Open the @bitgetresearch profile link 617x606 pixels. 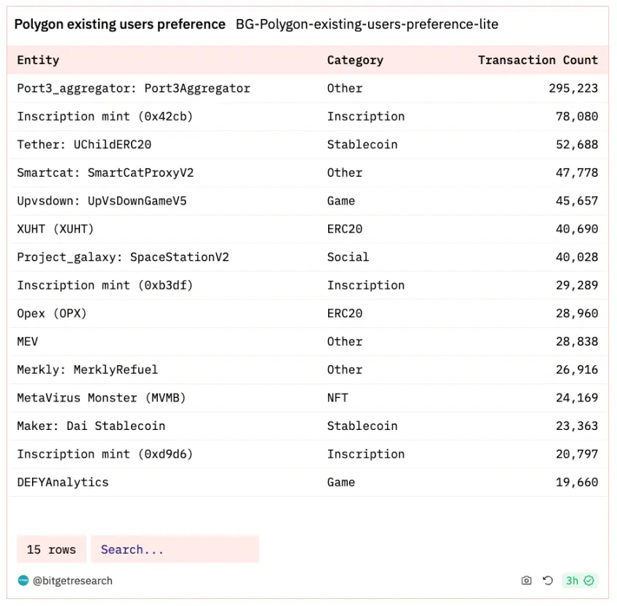73,581
